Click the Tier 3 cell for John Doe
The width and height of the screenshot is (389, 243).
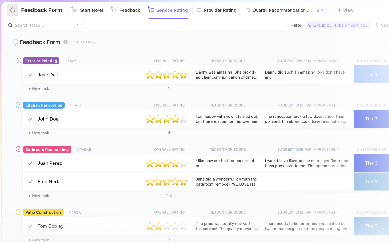pos(371,119)
